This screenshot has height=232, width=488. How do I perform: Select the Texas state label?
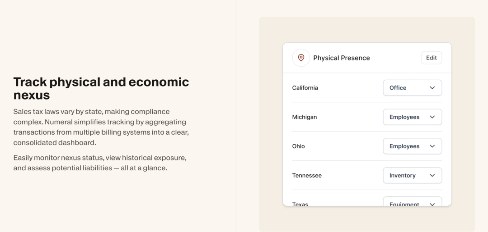(300, 204)
